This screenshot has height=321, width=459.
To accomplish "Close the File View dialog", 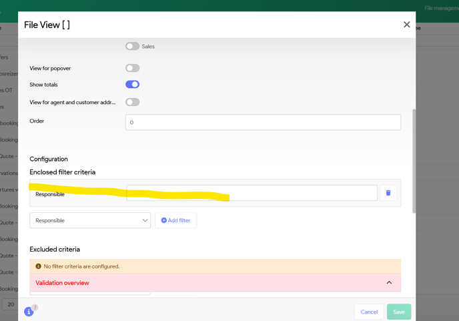I will pyautogui.click(x=406, y=25).
